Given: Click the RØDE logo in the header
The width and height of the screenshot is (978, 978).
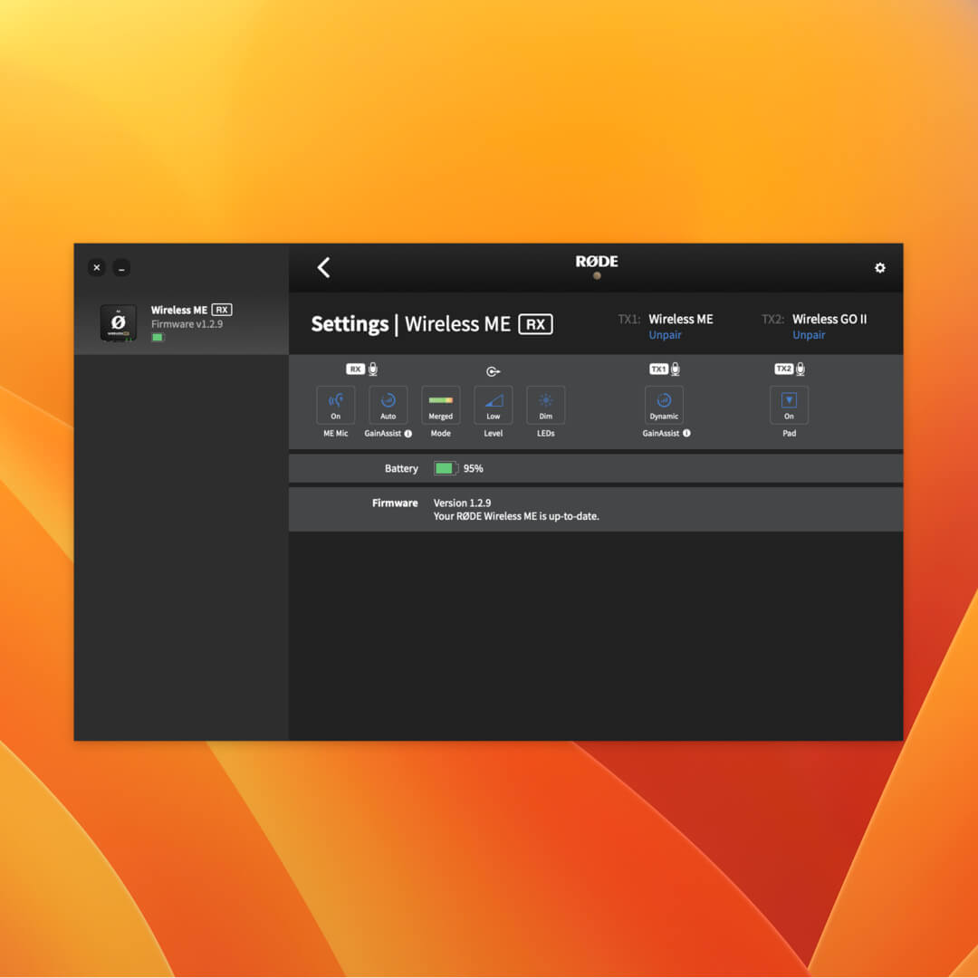Looking at the screenshot, I should pyautogui.click(x=597, y=262).
